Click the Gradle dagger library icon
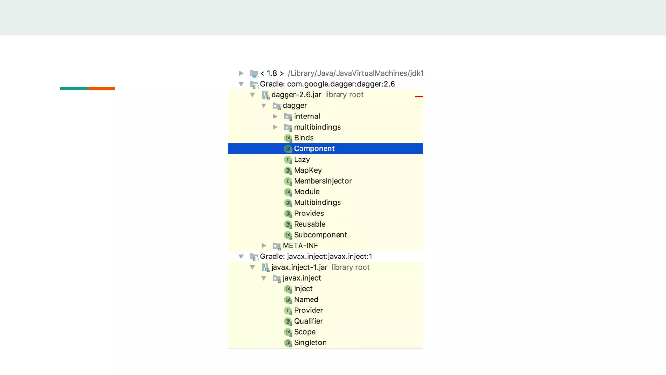 point(254,84)
